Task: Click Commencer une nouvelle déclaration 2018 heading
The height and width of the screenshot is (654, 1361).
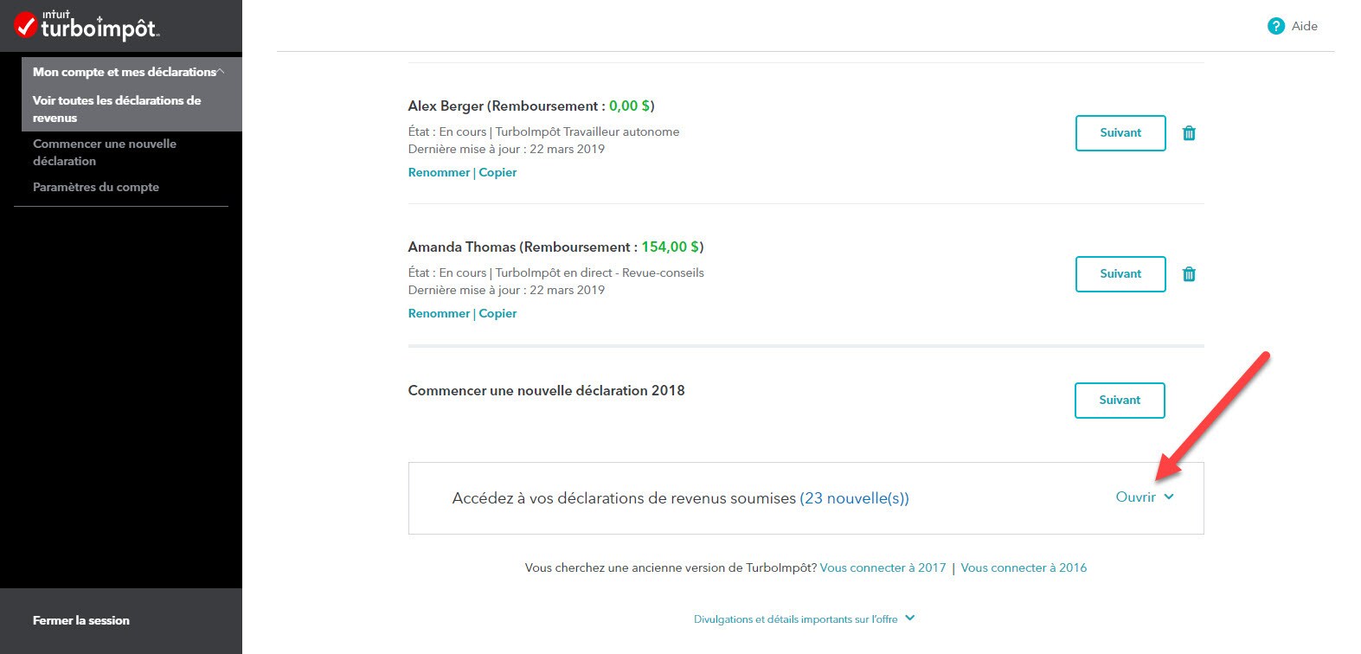Action: pos(546,390)
